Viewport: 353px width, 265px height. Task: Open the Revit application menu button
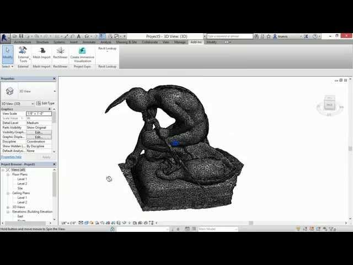point(5,38)
